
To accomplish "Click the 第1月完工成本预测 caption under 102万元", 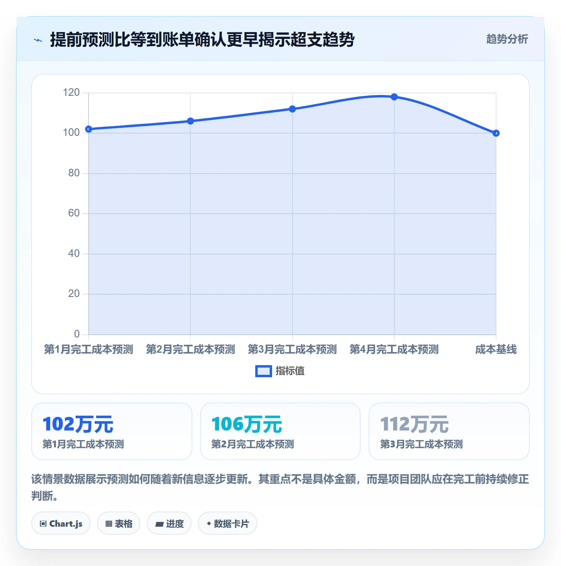I will click(x=83, y=444).
